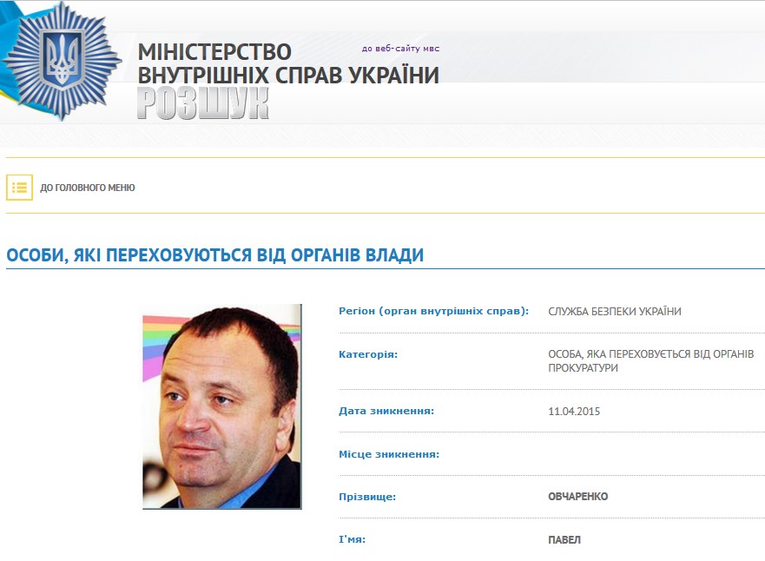Go to 'ДО ГОЛОВНОГО МЕНЮ' menu item

click(x=88, y=188)
